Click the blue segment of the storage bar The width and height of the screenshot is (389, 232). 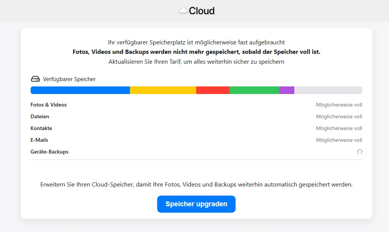point(80,90)
